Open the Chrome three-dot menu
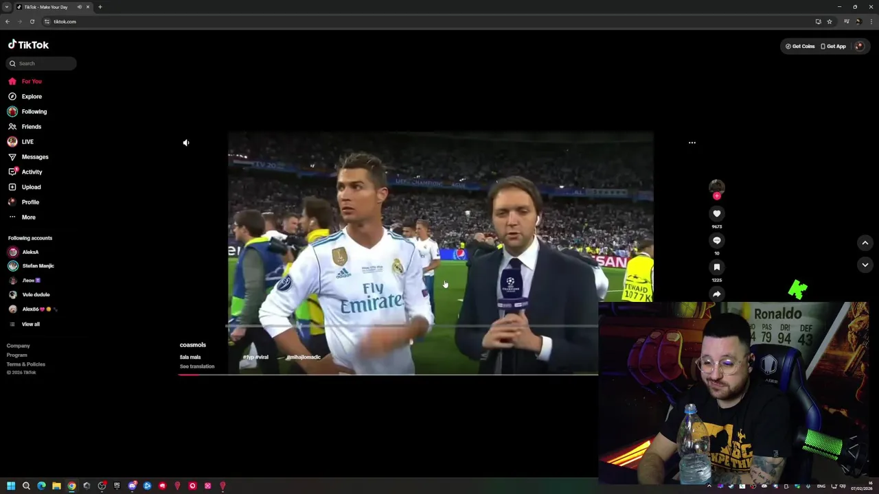The width and height of the screenshot is (879, 494). click(871, 21)
